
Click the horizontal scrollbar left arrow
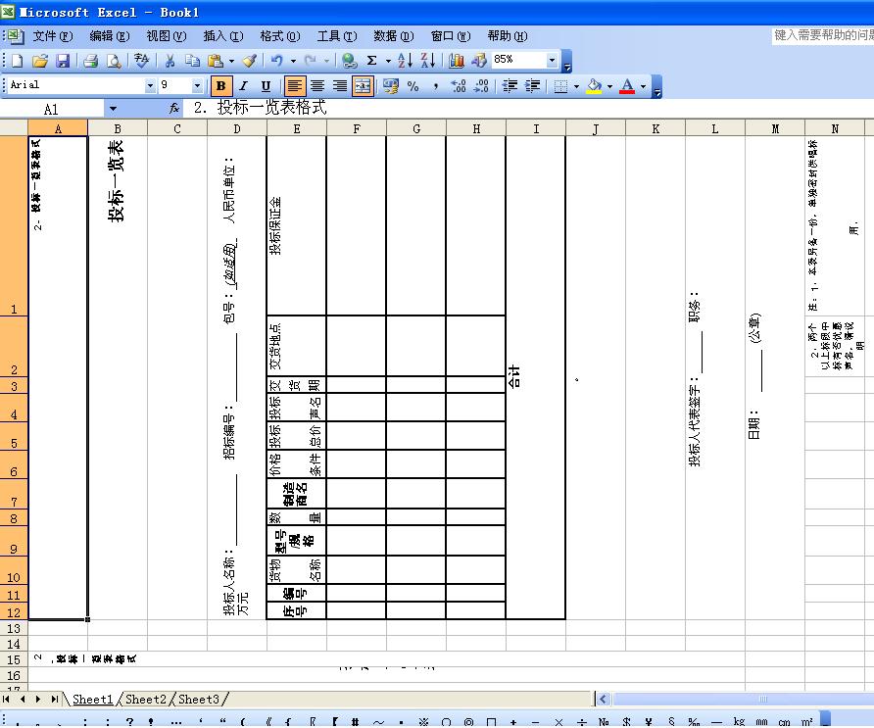pyautogui.click(x=604, y=699)
